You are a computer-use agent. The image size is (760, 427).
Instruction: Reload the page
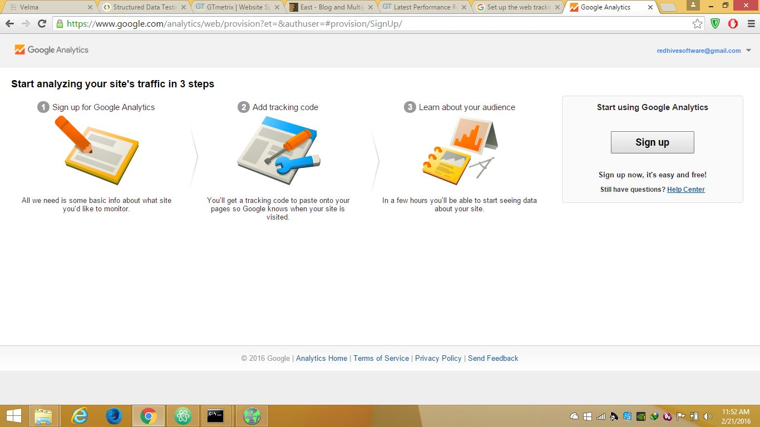(x=42, y=24)
